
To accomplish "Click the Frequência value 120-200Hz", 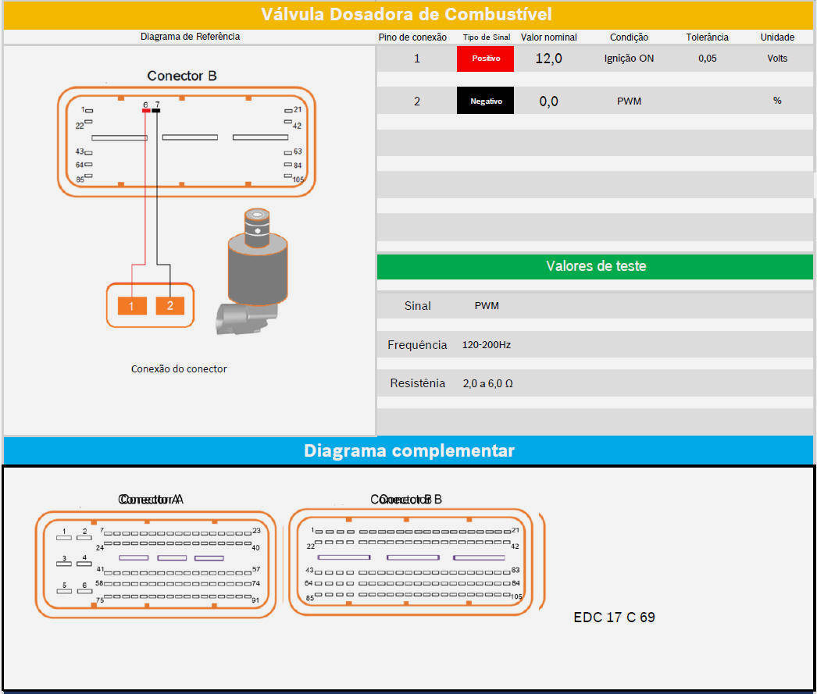I will (x=486, y=344).
